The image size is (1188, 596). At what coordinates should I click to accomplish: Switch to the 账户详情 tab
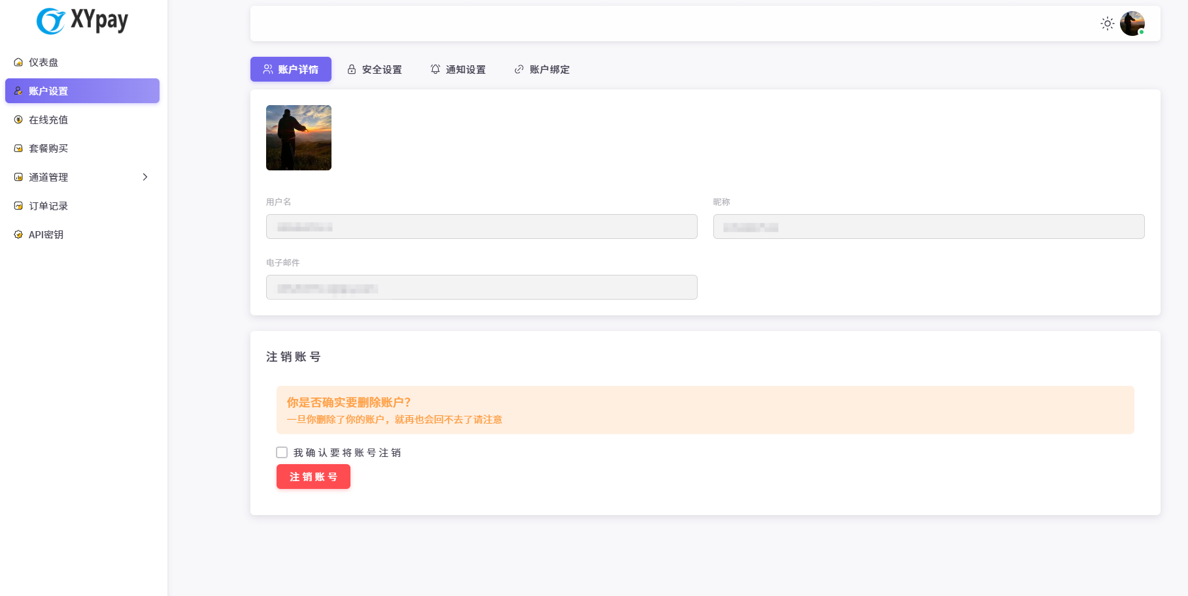[x=291, y=69]
